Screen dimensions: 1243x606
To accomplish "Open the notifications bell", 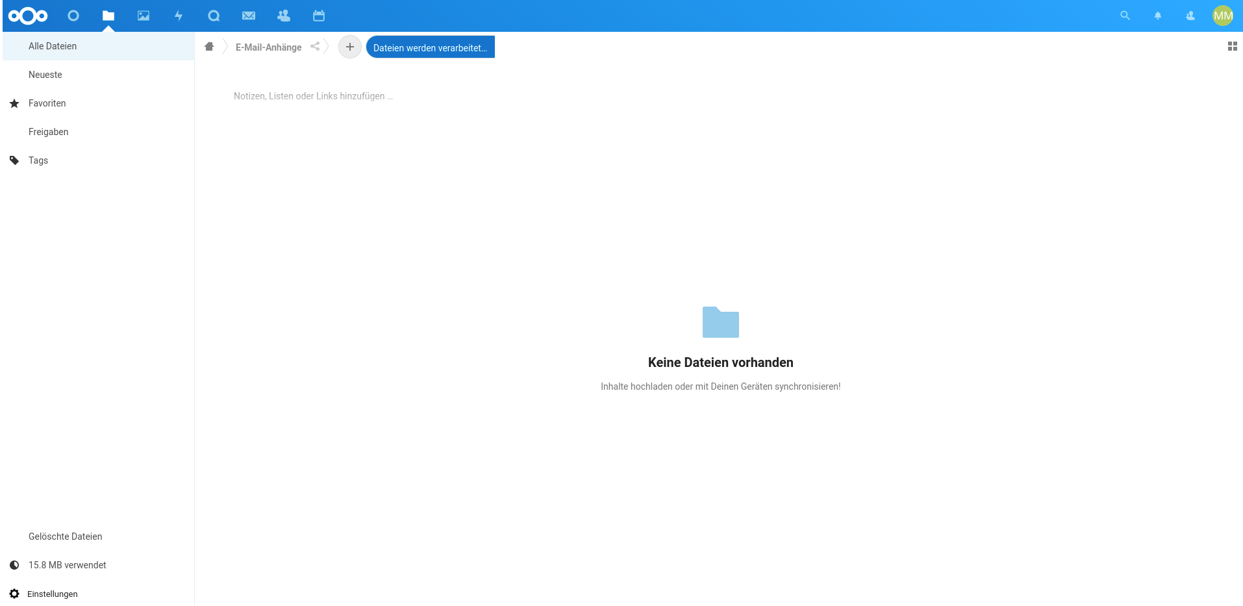I will tap(1158, 16).
